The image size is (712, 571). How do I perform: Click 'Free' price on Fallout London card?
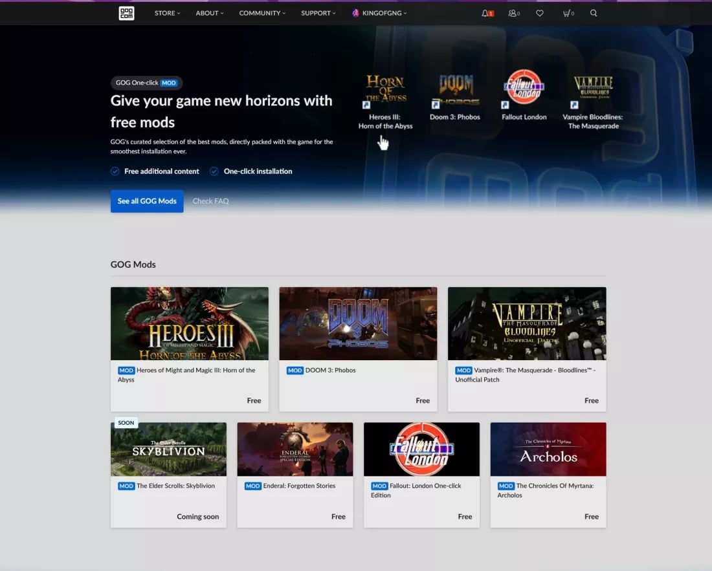tap(465, 517)
